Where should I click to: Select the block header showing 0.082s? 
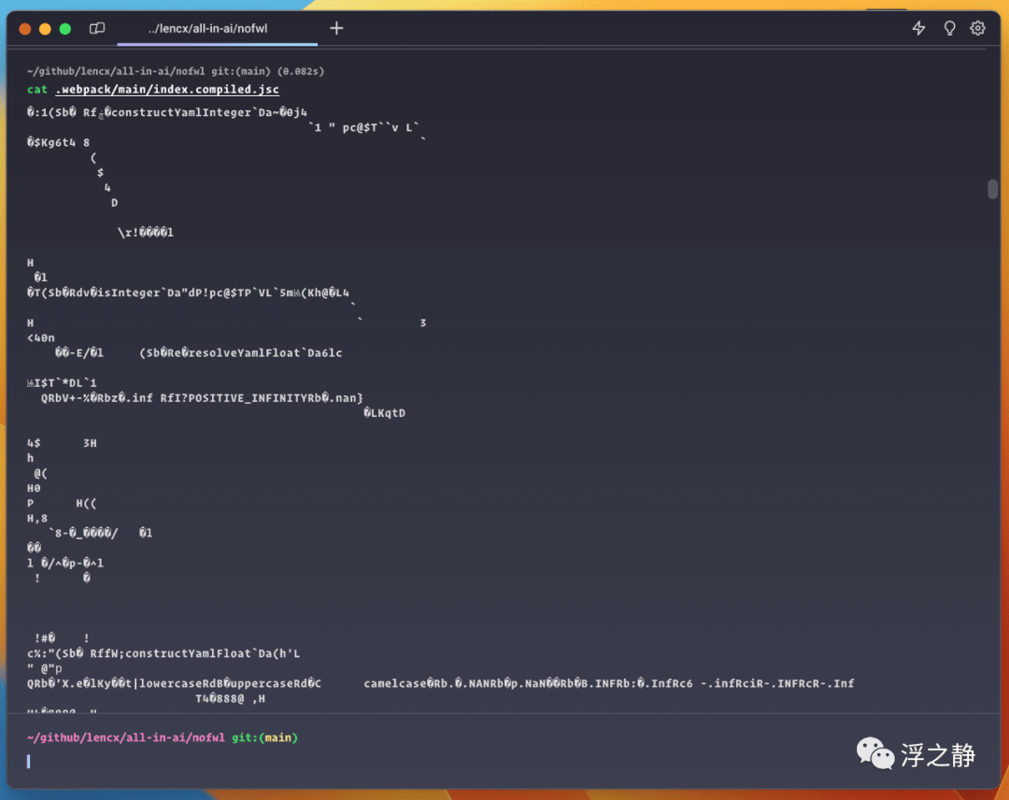coord(176,71)
